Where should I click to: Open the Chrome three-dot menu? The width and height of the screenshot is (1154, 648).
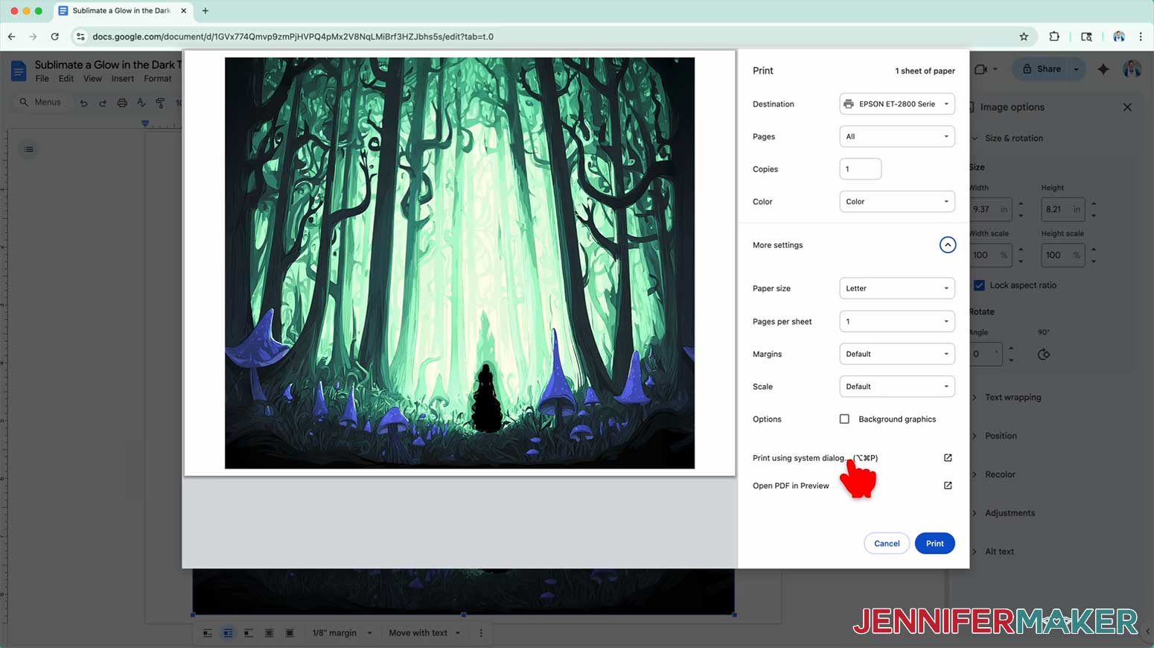(1141, 36)
